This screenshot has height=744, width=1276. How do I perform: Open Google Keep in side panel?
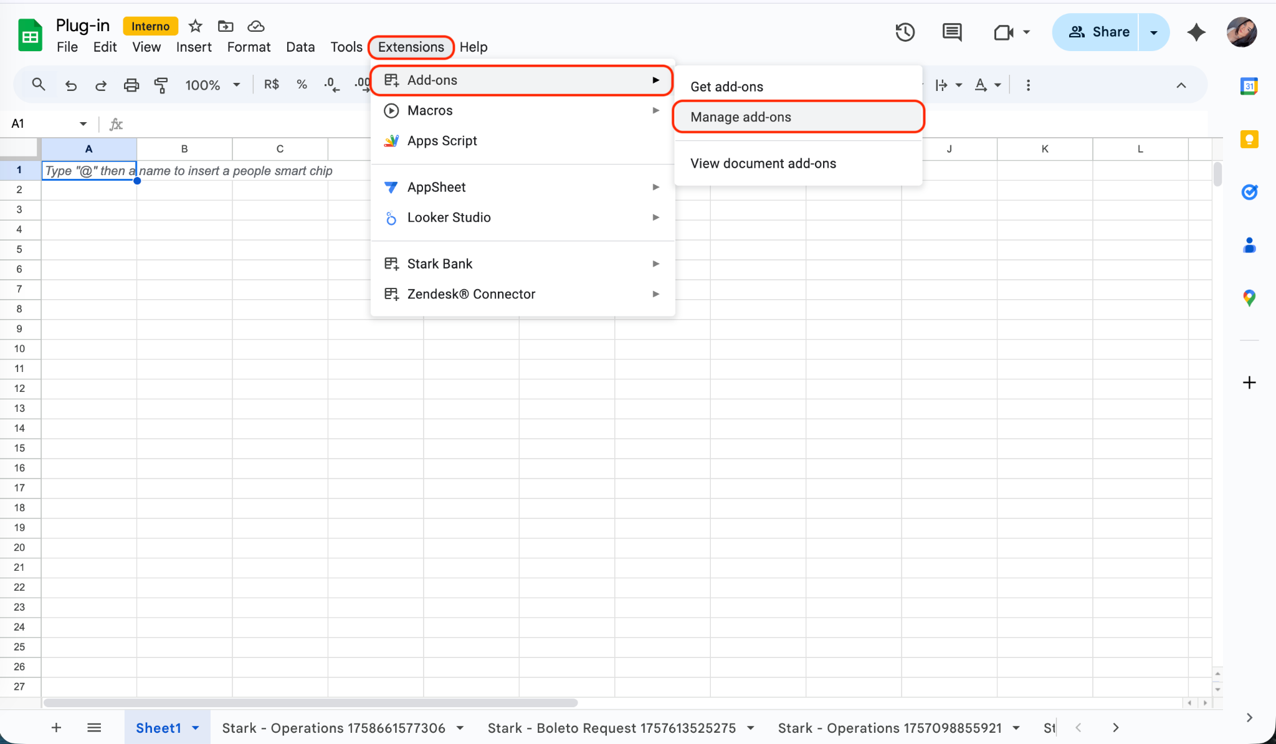coord(1249,139)
